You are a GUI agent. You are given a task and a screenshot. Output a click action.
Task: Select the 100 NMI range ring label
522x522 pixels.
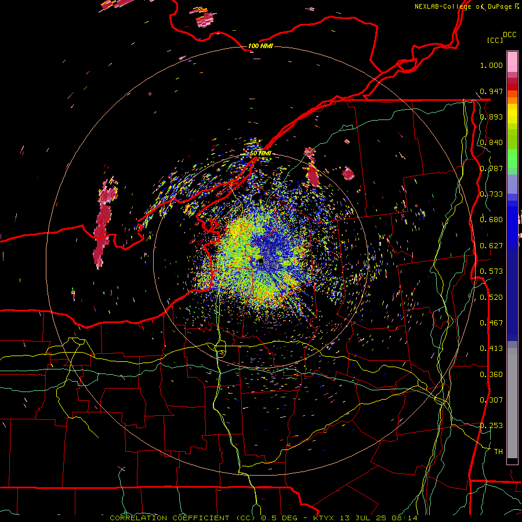click(260, 46)
